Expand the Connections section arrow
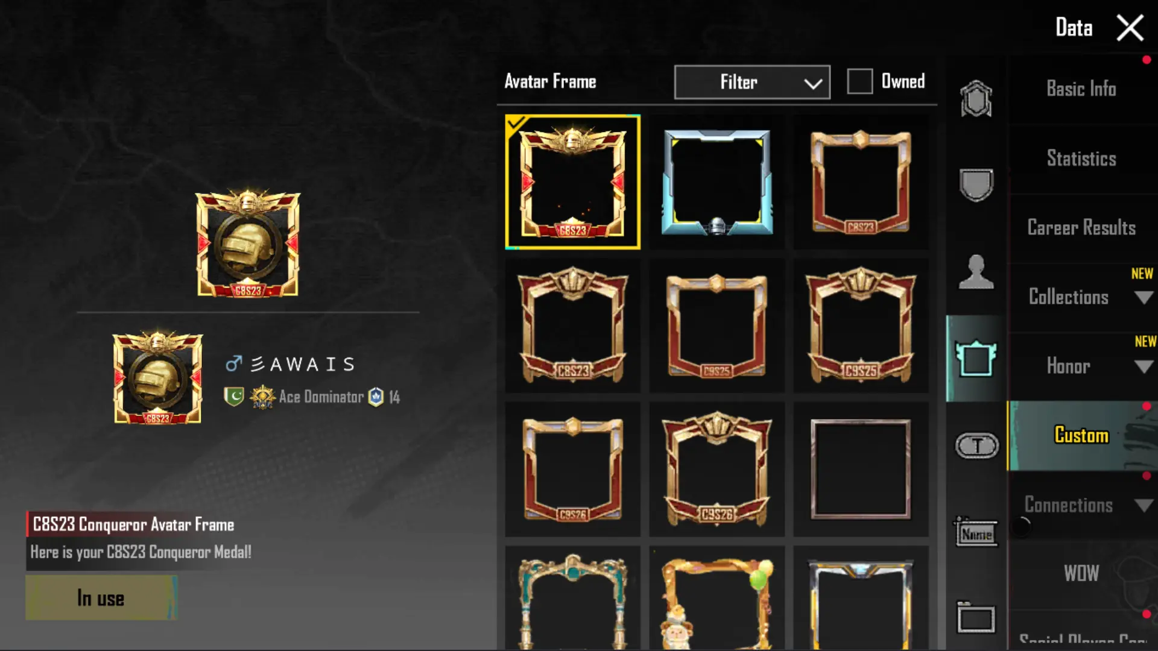Screen dimensions: 1158x651 pos(1143,505)
